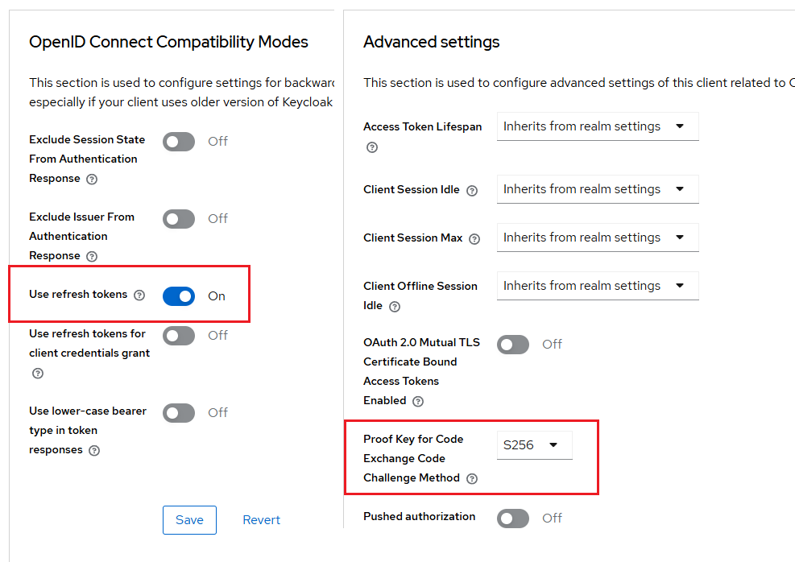This screenshot has height=562, width=795.
Task: View help for lower-case bearer type setting
Action: pyautogui.click(x=94, y=451)
